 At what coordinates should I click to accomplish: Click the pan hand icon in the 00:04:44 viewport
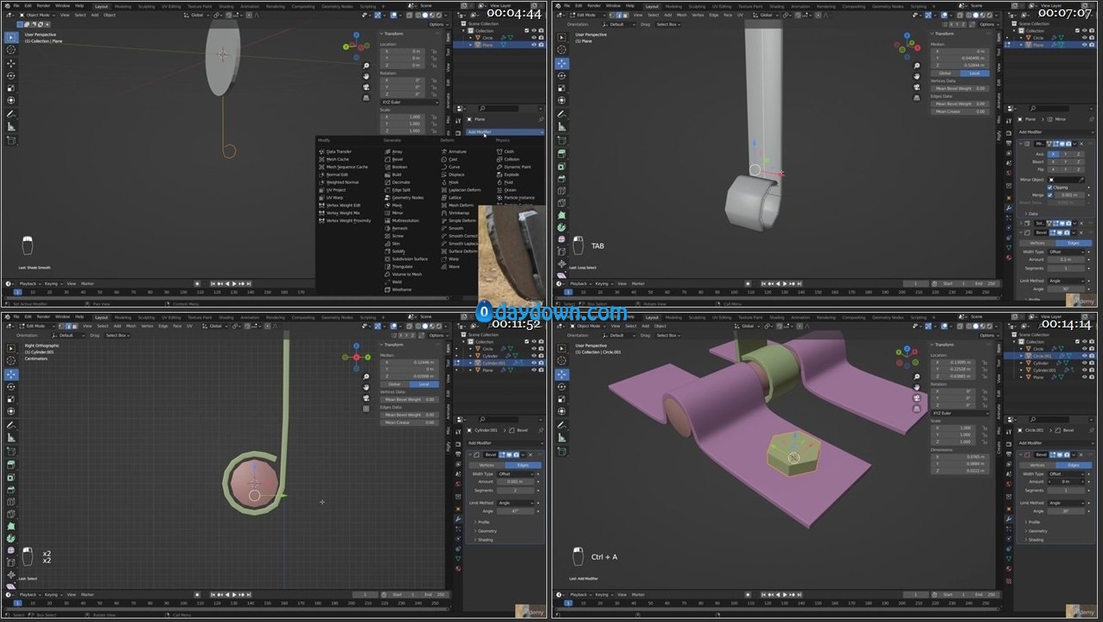pos(367,75)
